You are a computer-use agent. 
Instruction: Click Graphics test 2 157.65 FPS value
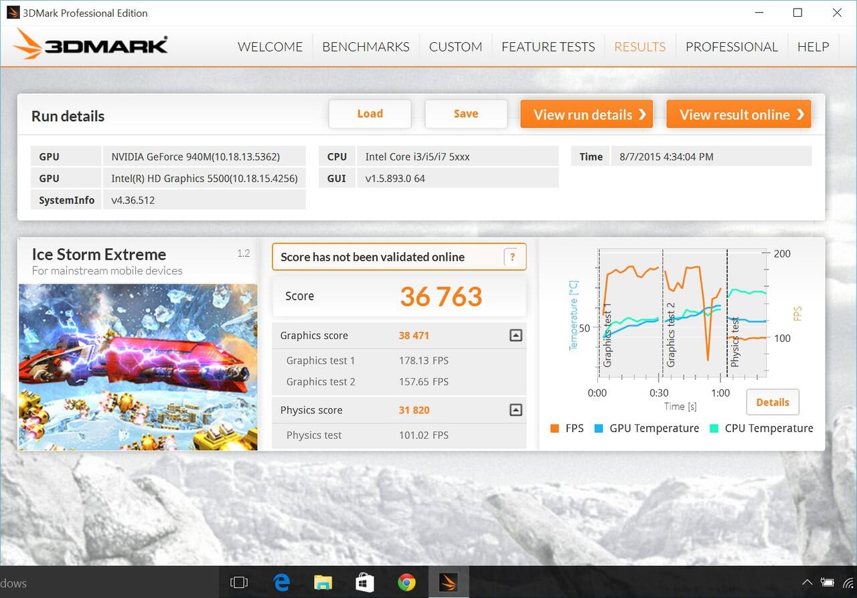[424, 382]
